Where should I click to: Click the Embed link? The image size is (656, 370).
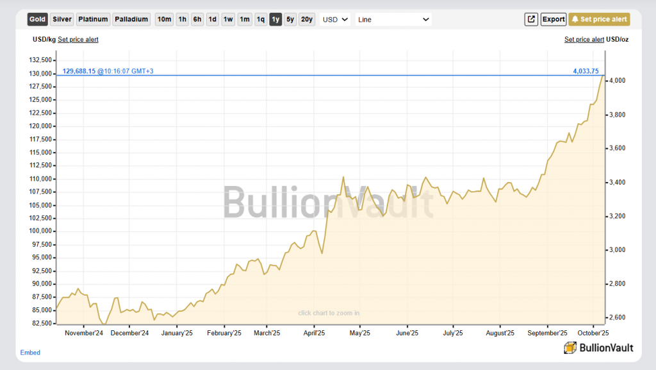click(x=30, y=353)
